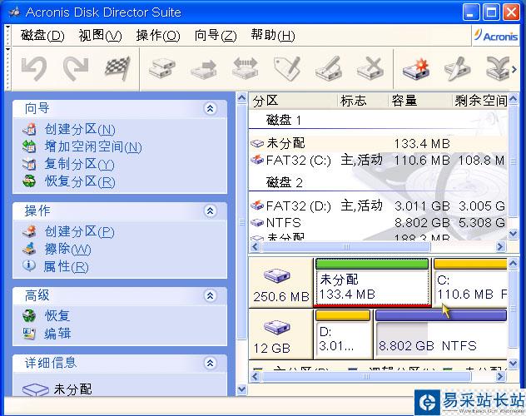Click 恢复 in the 高级 panel
526x416 pixels.
point(57,316)
